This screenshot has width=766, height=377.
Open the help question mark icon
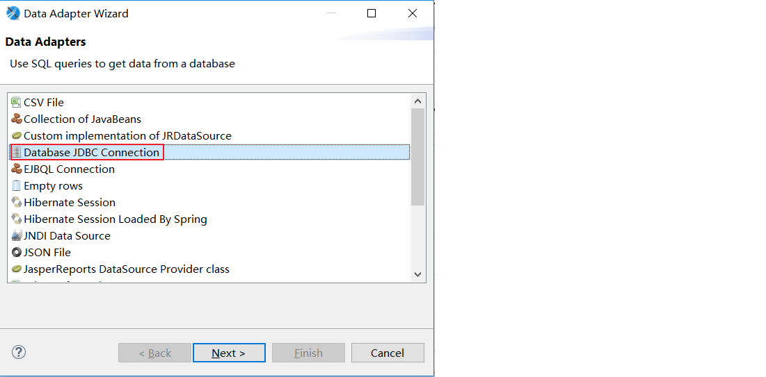[19, 352]
